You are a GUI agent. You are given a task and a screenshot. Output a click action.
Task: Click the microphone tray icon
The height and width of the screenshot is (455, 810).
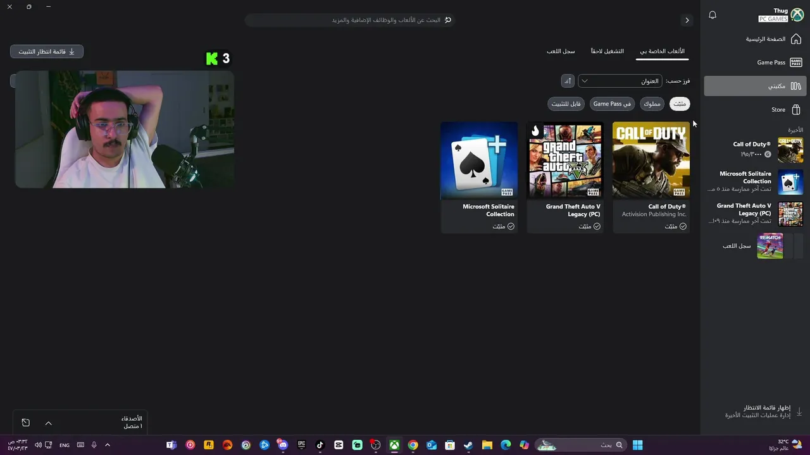pyautogui.click(x=94, y=445)
